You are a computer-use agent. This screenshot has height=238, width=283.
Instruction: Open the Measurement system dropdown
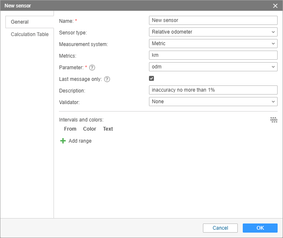click(213, 44)
